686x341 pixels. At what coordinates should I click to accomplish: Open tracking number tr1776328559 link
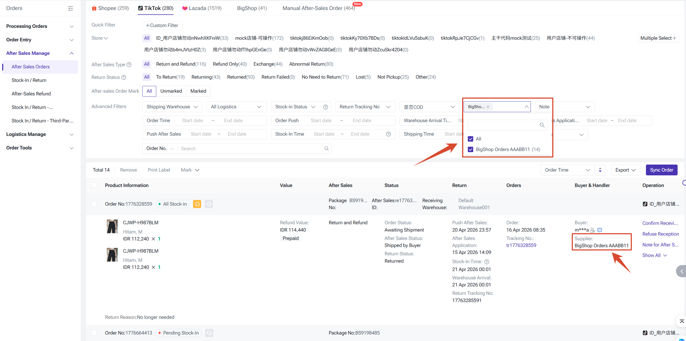521,245
